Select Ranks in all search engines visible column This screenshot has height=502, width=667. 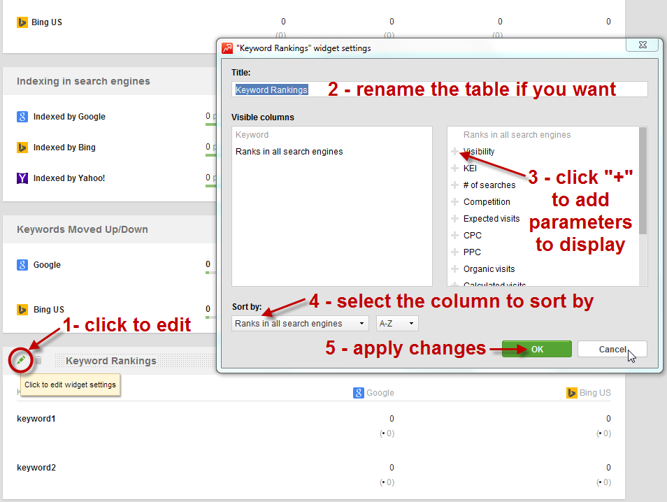pos(289,152)
